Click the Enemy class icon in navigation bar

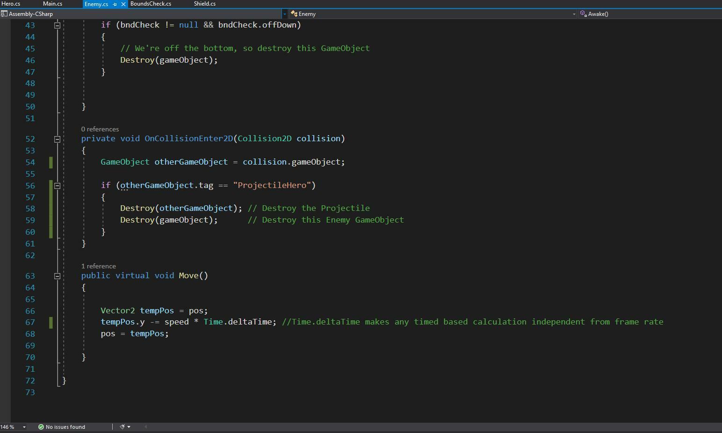click(294, 14)
